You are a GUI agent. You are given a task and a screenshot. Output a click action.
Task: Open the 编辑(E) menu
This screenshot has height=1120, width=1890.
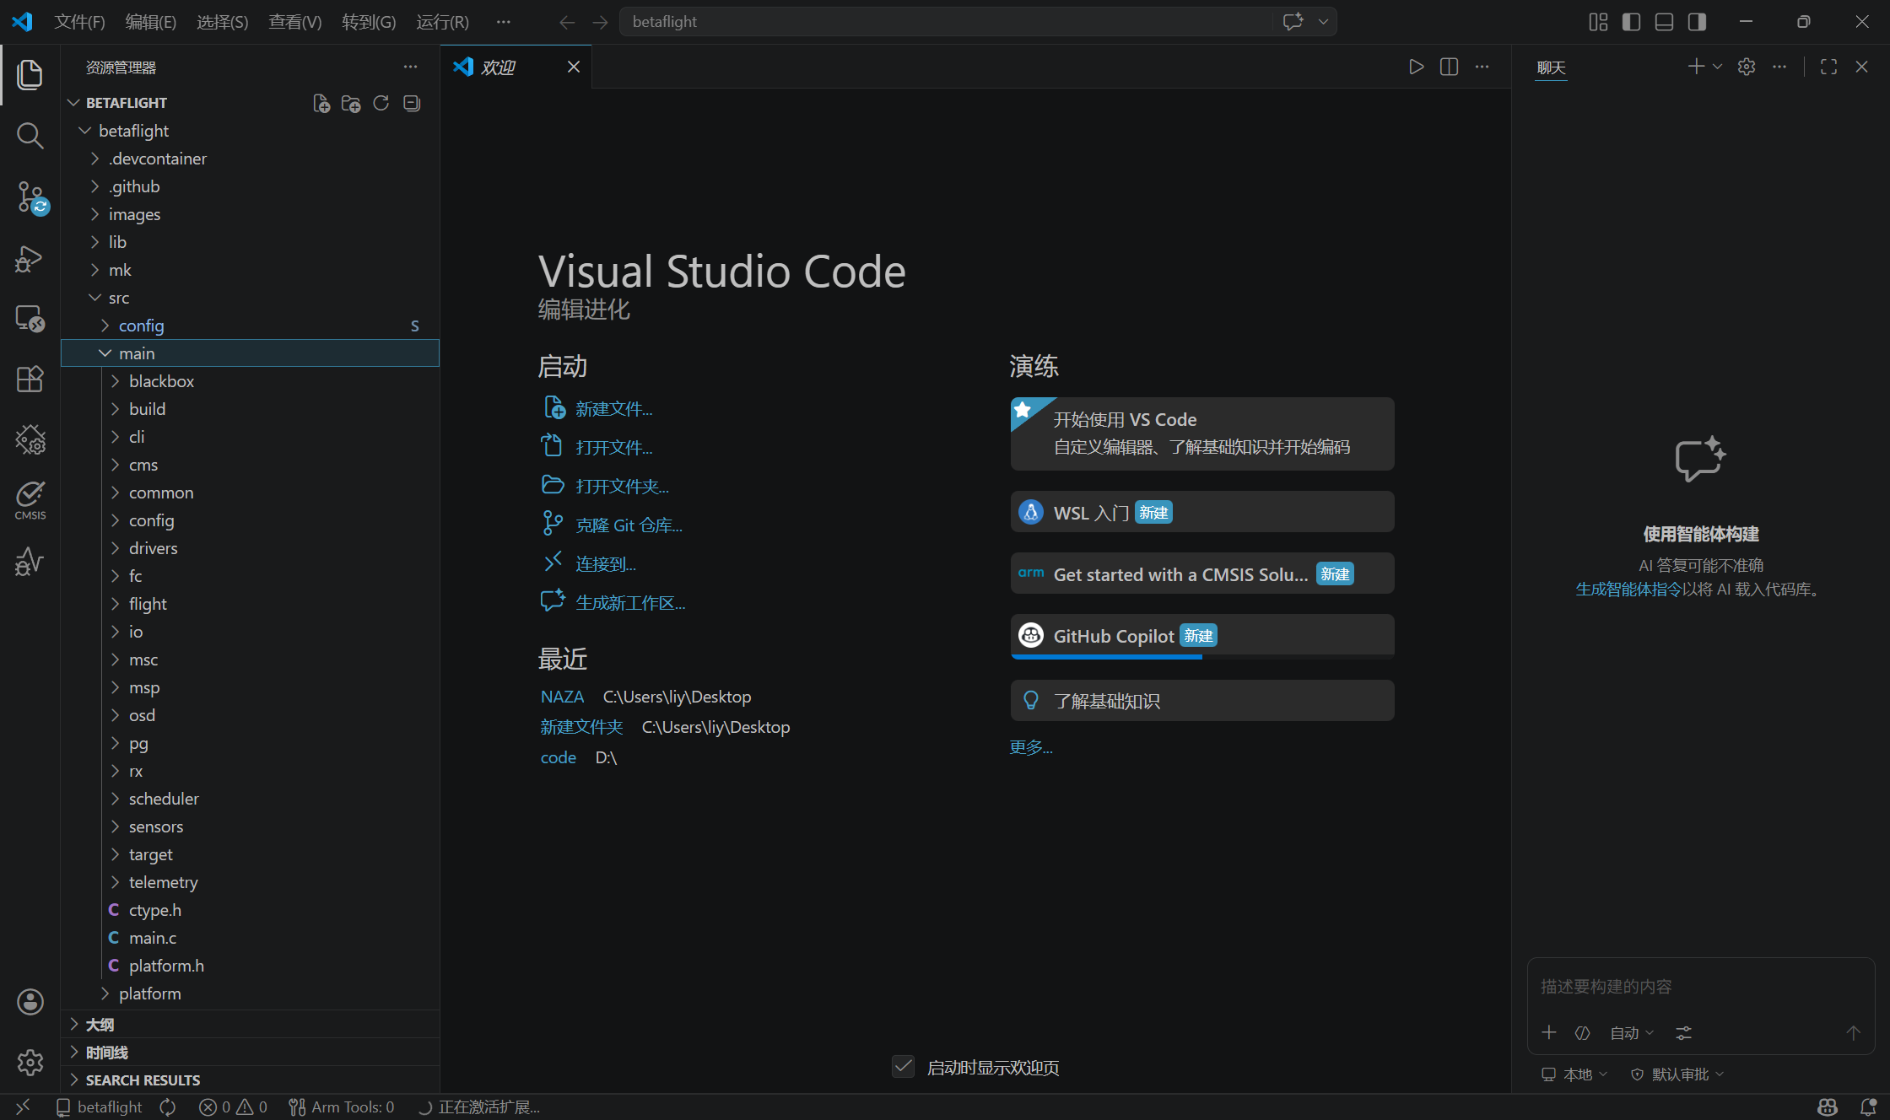click(x=150, y=22)
